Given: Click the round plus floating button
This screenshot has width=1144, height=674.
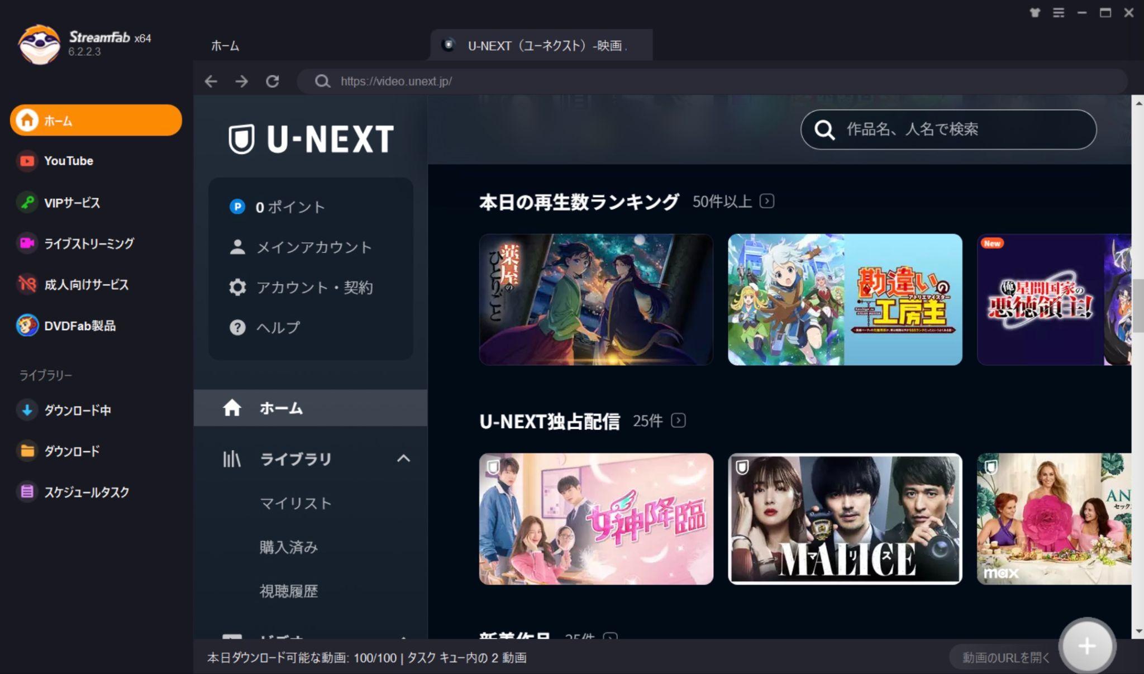Looking at the screenshot, I should pos(1087,646).
